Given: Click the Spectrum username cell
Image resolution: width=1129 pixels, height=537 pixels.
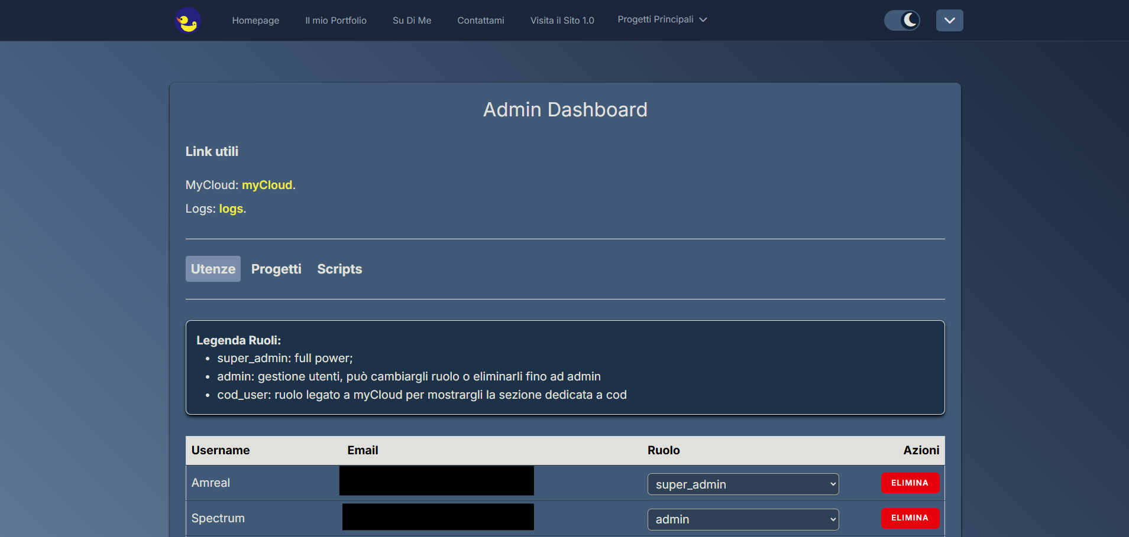Looking at the screenshot, I should coord(218,518).
